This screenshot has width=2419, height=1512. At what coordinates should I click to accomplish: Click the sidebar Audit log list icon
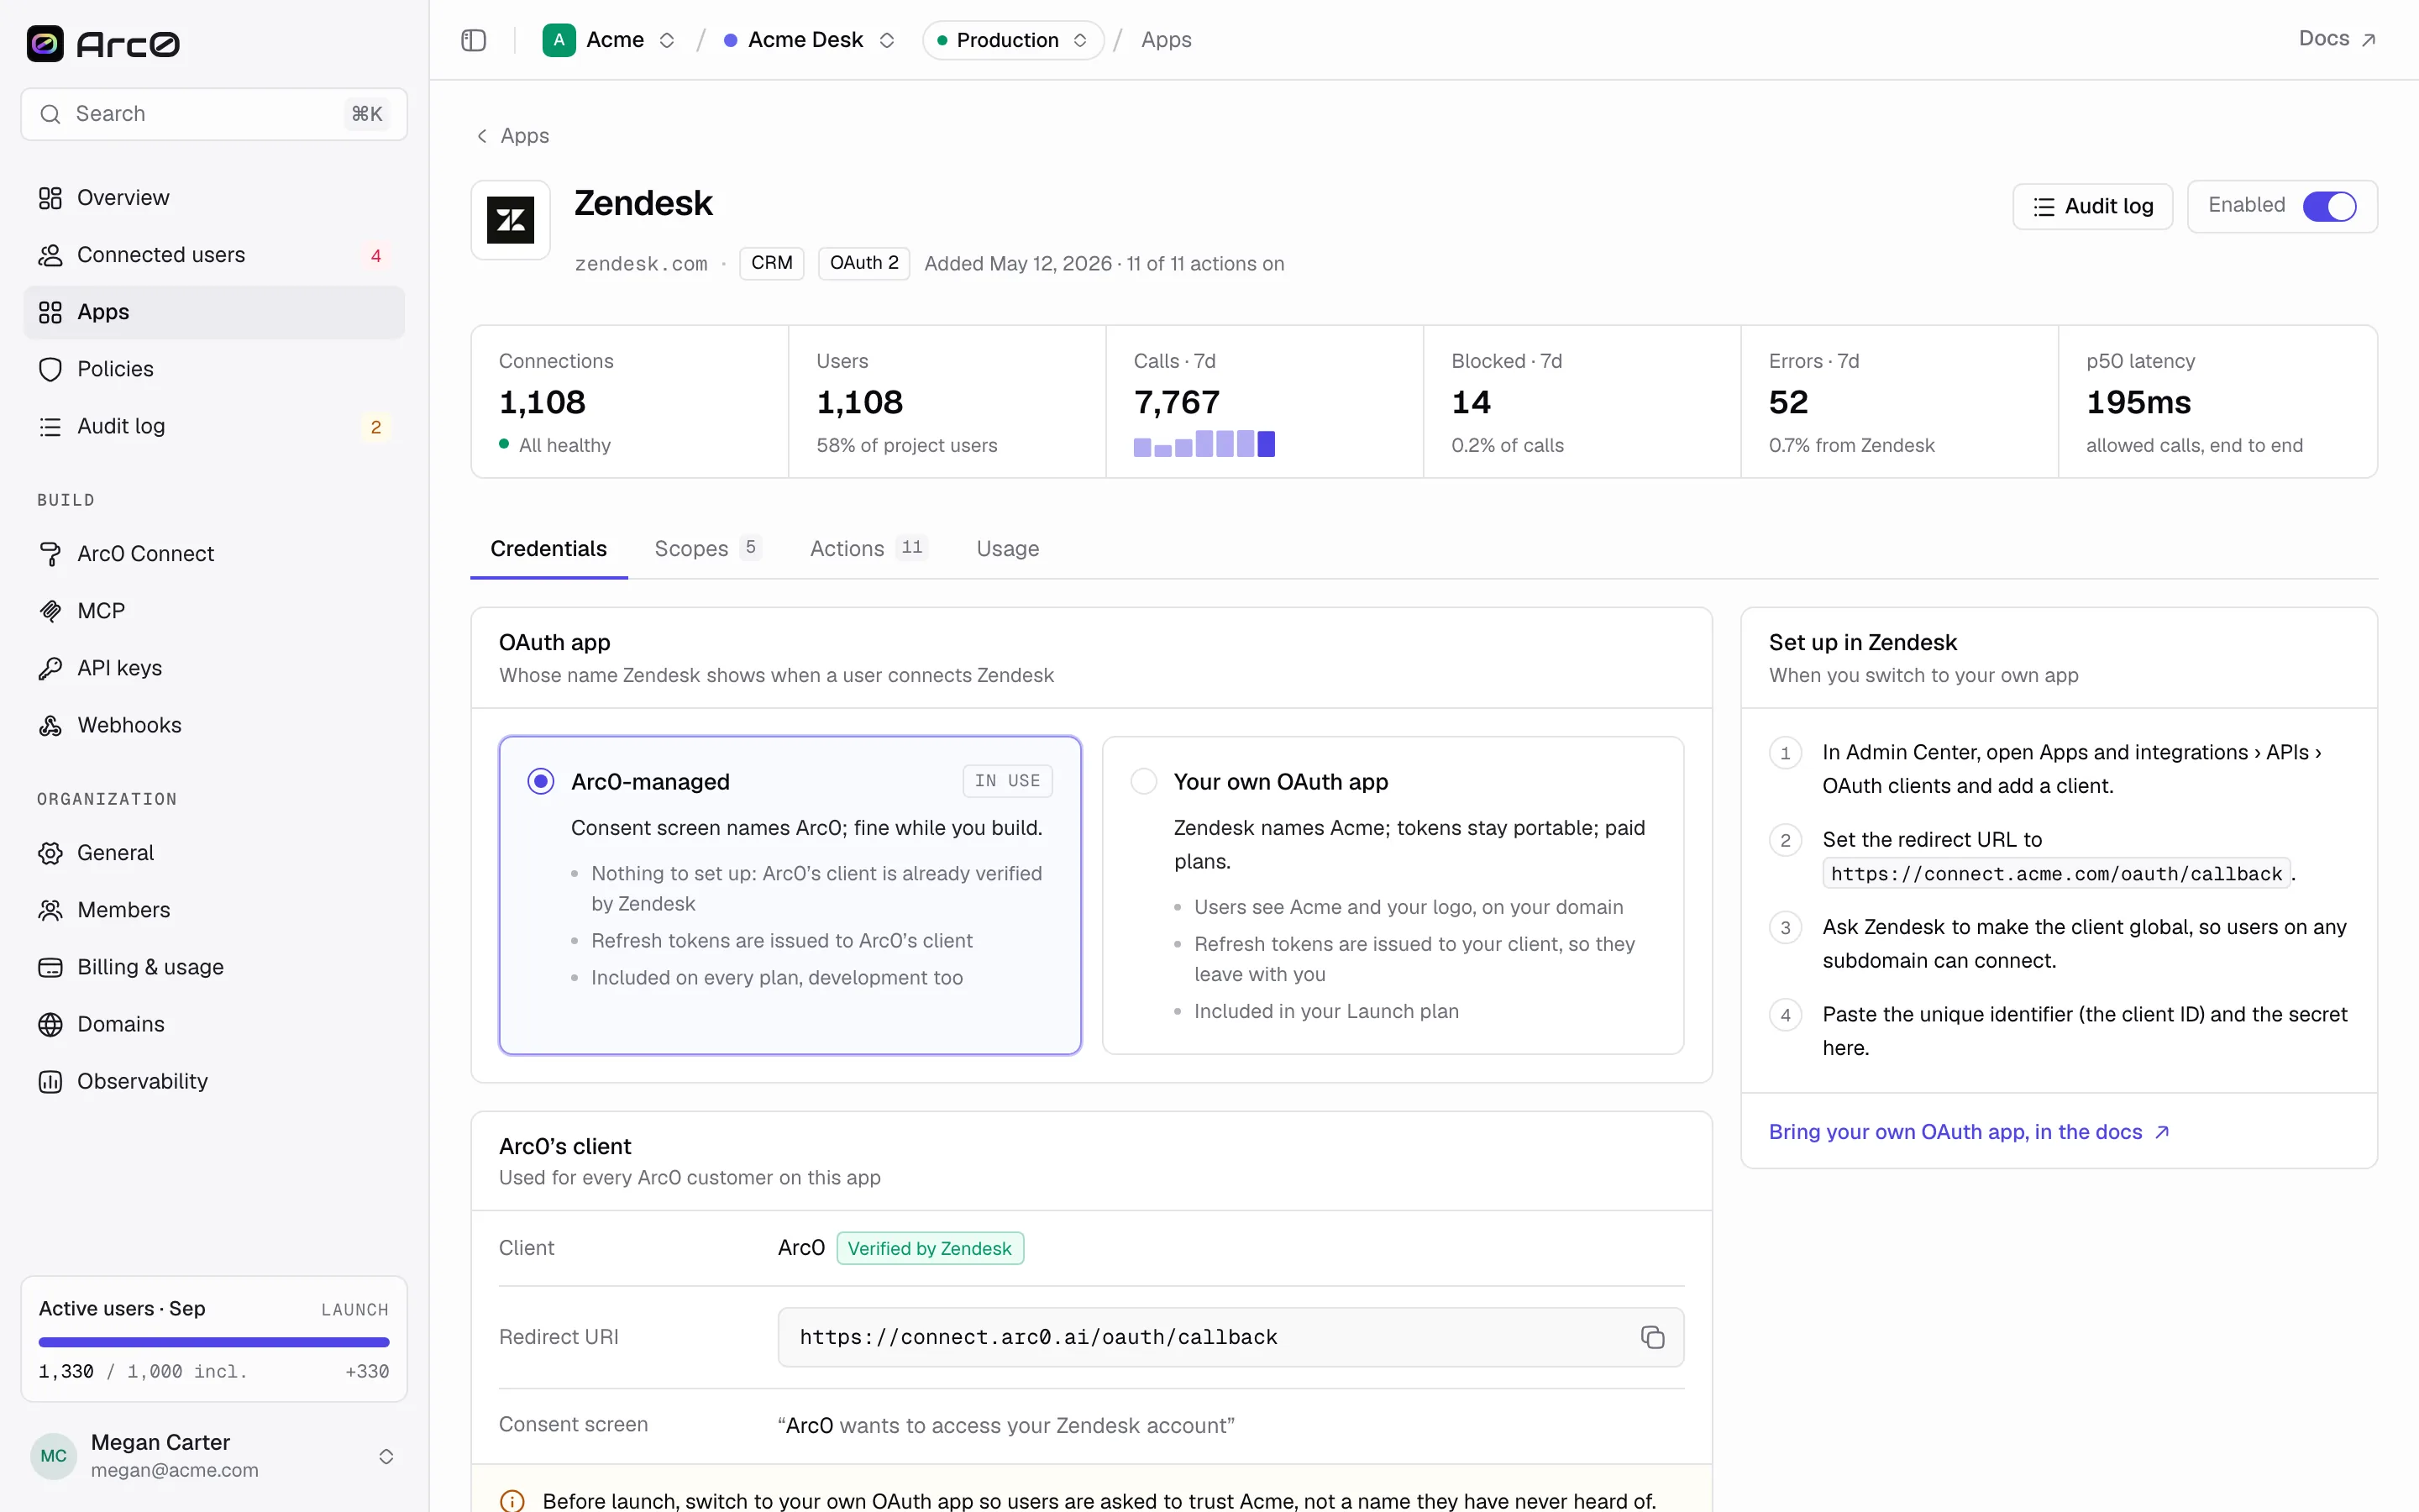(50, 426)
